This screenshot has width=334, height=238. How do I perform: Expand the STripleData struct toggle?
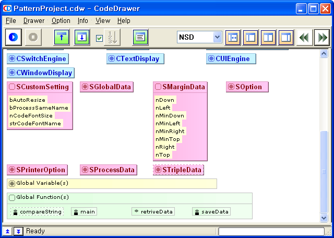pyautogui.click(x=158, y=170)
